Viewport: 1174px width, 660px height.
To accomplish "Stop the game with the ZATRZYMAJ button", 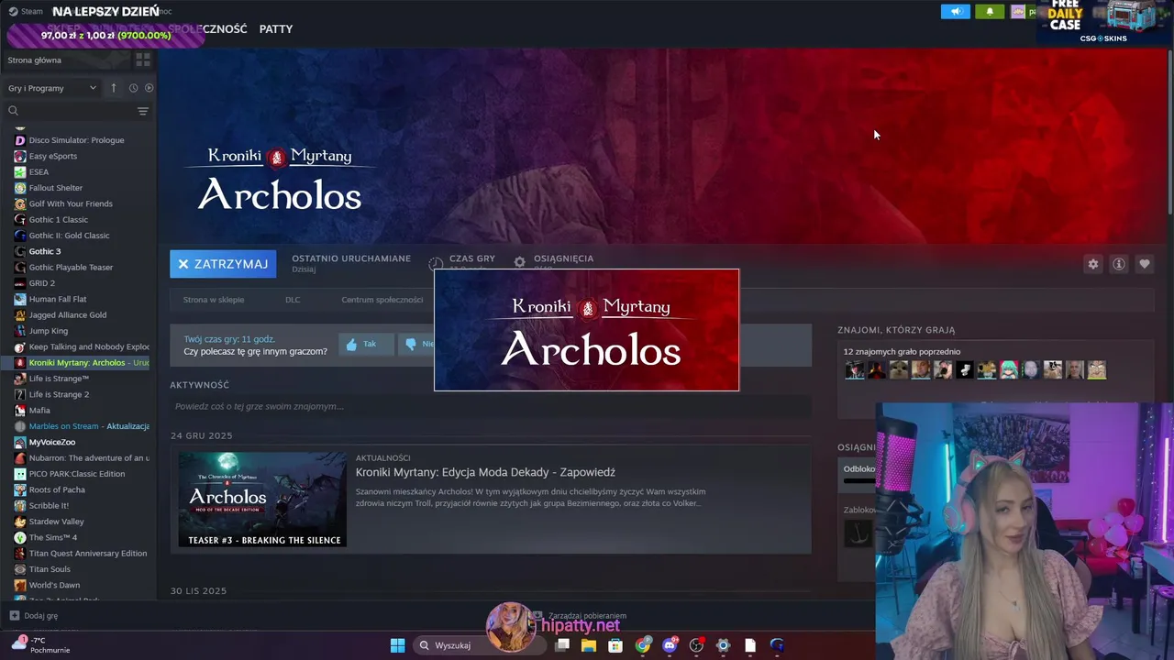I will pos(223,264).
